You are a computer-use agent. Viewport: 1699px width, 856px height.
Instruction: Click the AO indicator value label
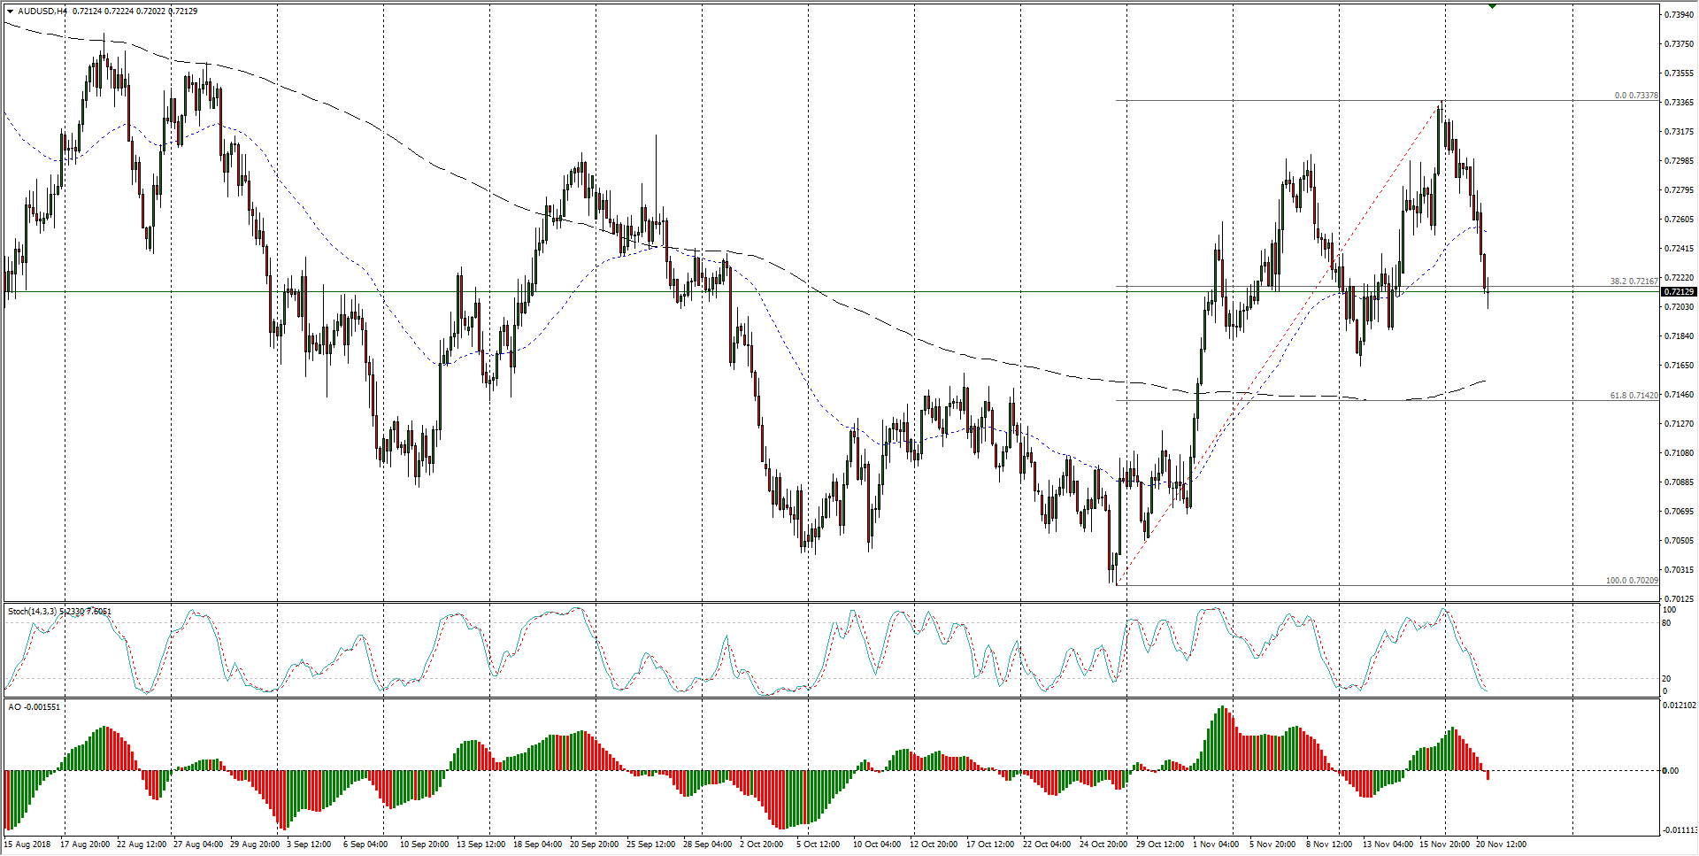pyautogui.click(x=35, y=707)
